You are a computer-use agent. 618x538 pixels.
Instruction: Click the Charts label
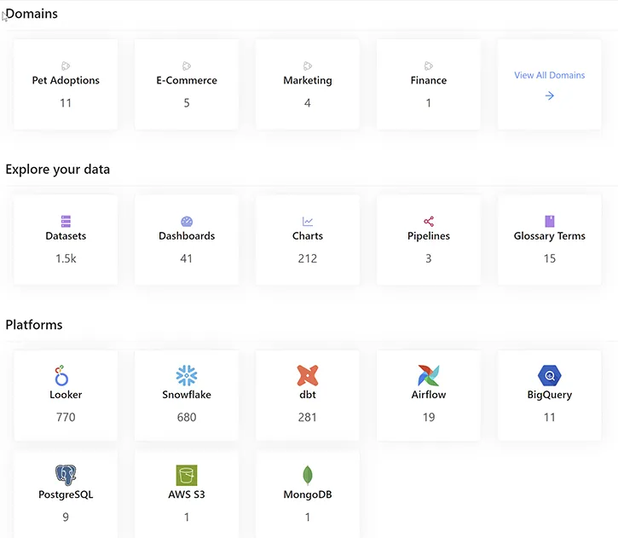pyautogui.click(x=308, y=235)
